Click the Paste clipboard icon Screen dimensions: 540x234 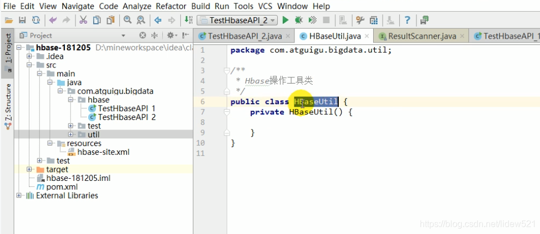110,20
